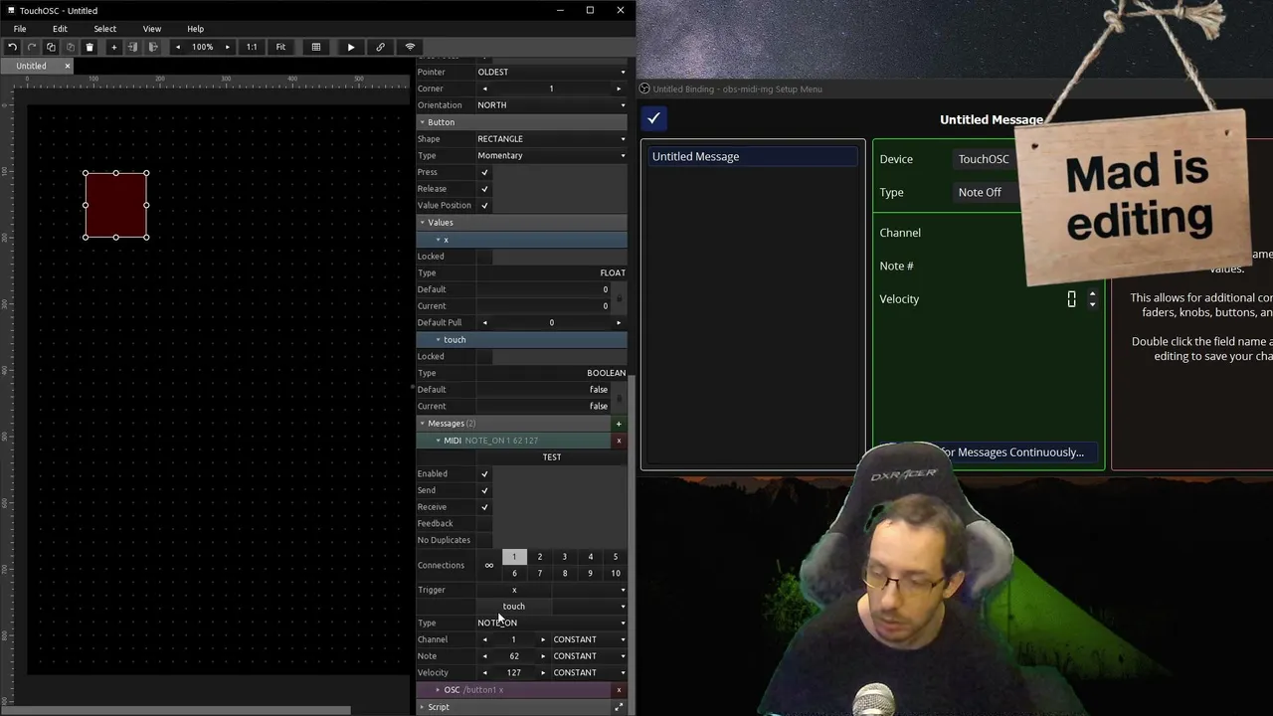Select Untitled Message in obs-midi-mg list

tap(753, 156)
